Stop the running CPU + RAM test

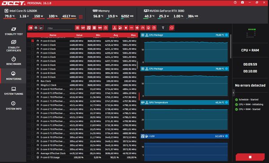(250, 157)
